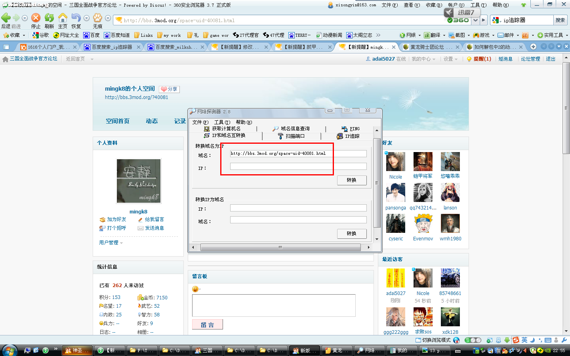Open the 工具(T) menu in 网络探测器
This screenshot has width=570, height=356.
click(221, 122)
